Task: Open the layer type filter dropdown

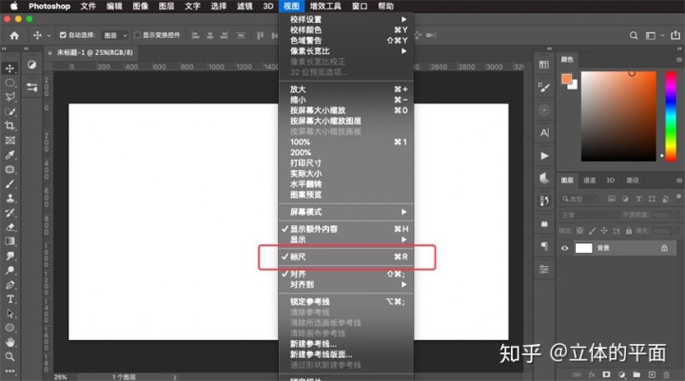Action: 580,199
